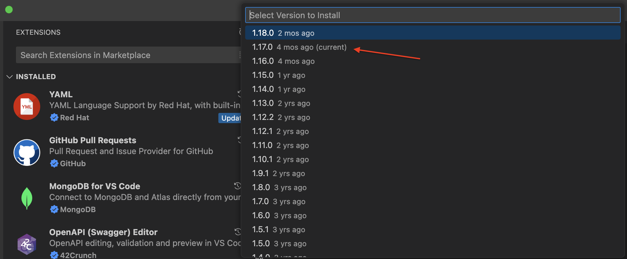Image resolution: width=627 pixels, height=259 pixels.
Task: Open the OpenAPI (Swagger) Editor title
Action: (103, 232)
